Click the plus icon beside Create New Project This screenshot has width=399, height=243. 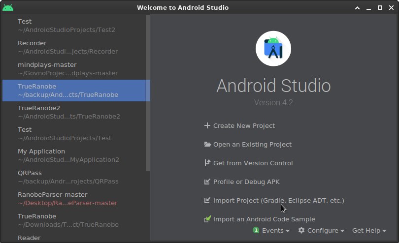click(207, 125)
